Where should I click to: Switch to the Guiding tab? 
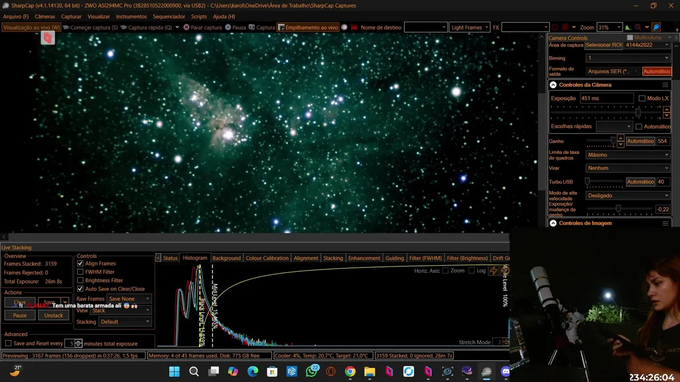pos(394,258)
